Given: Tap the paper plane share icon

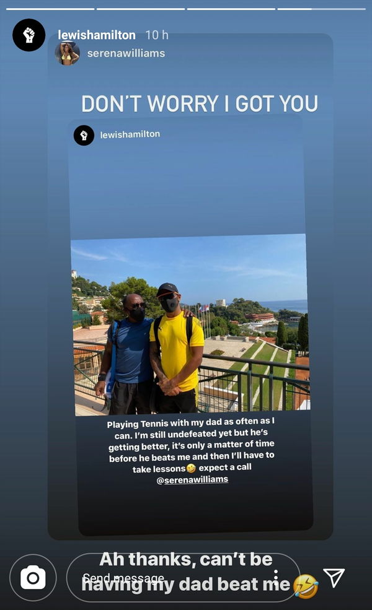Looking at the screenshot, I should pyautogui.click(x=334, y=577).
